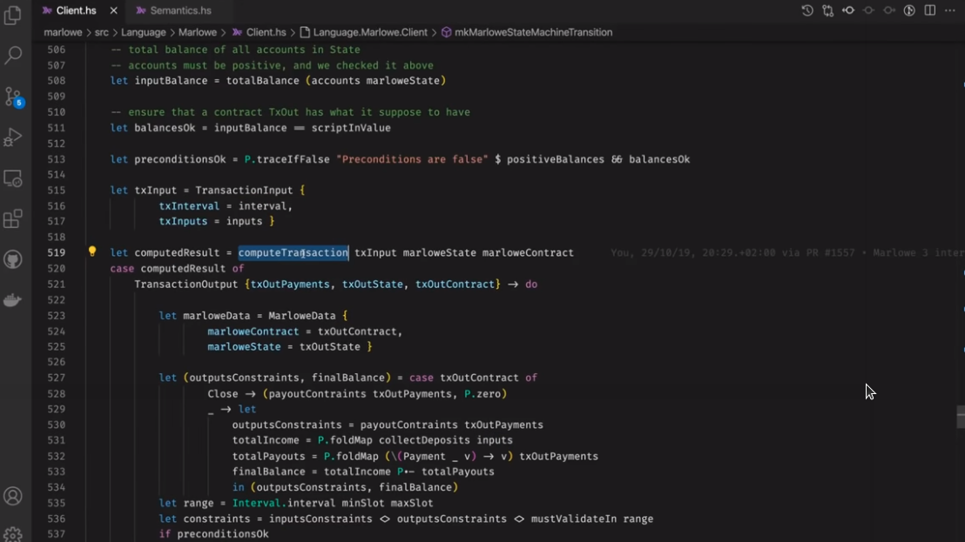Image resolution: width=965 pixels, height=542 pixels.
Task: Open the Remote Explorer panel
Action: [x=13, y=178]
